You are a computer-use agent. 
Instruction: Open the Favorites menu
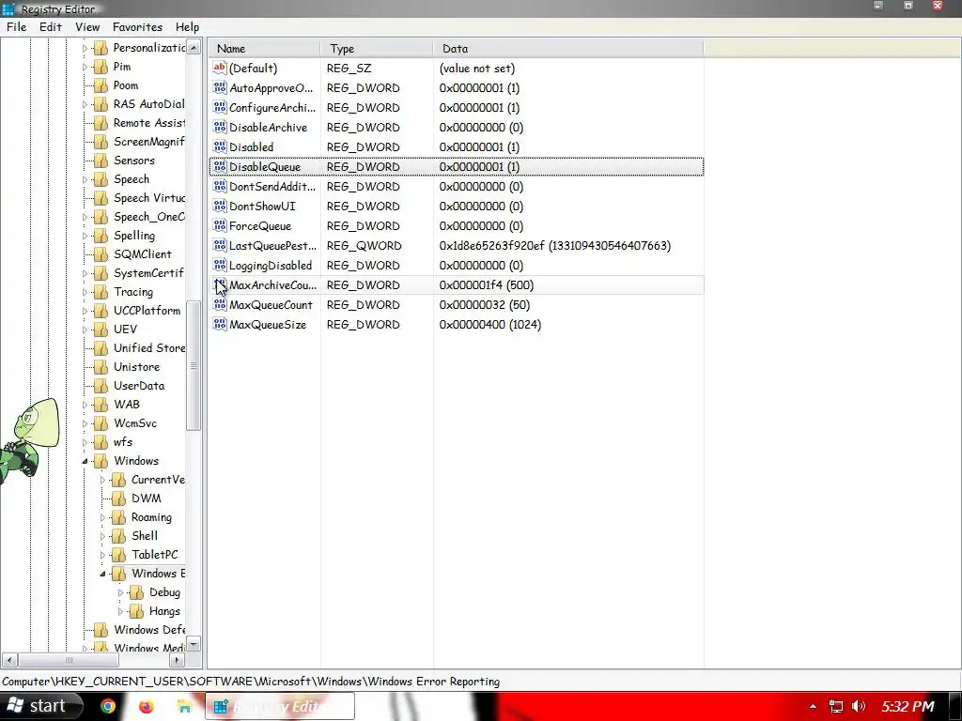pos(137,27)
